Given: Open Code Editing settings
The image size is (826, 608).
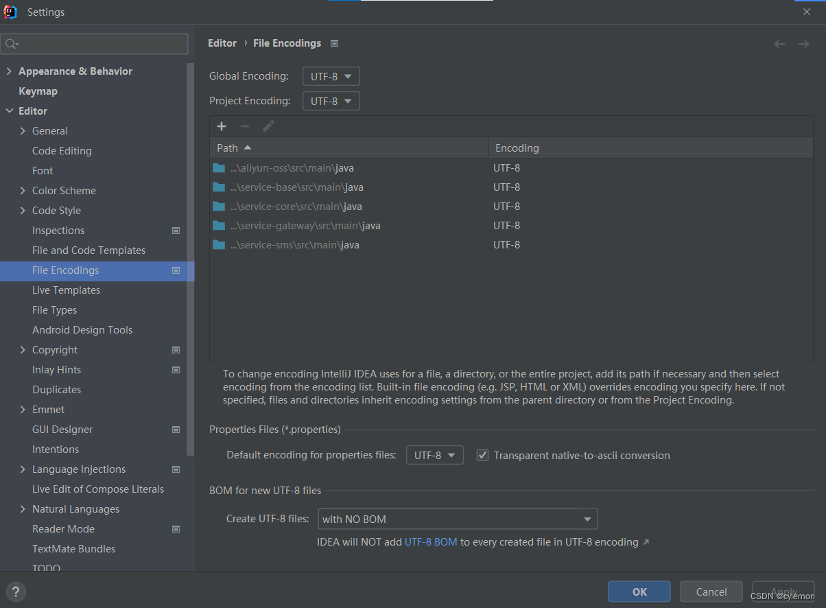Looking at the screenshot, I should pos(62,151).
